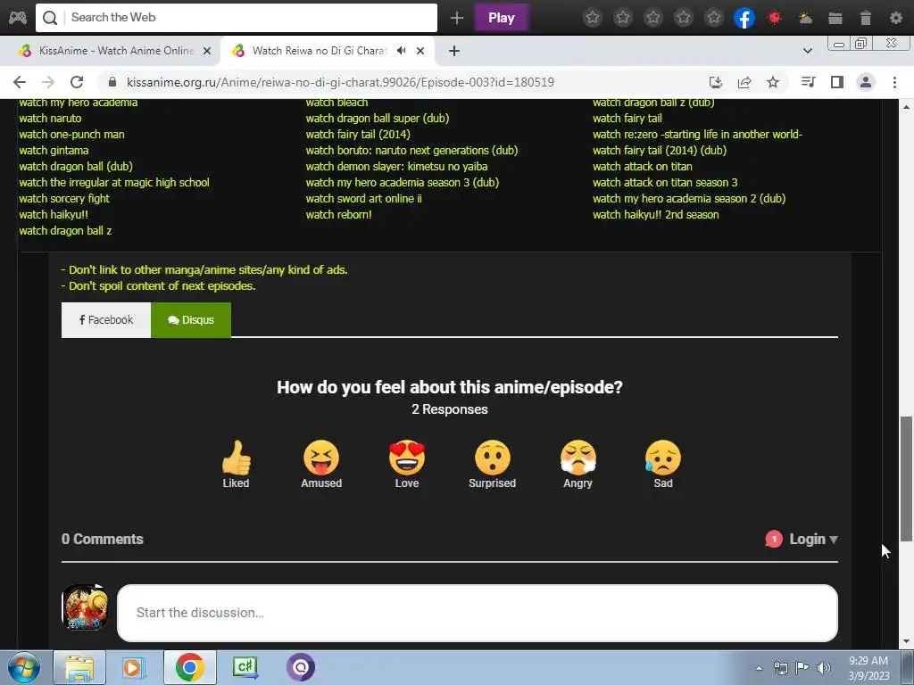Click the page vertical scrollbar thumb
The height and width of the screenshot is (685, 914).
tap(906, 479)
